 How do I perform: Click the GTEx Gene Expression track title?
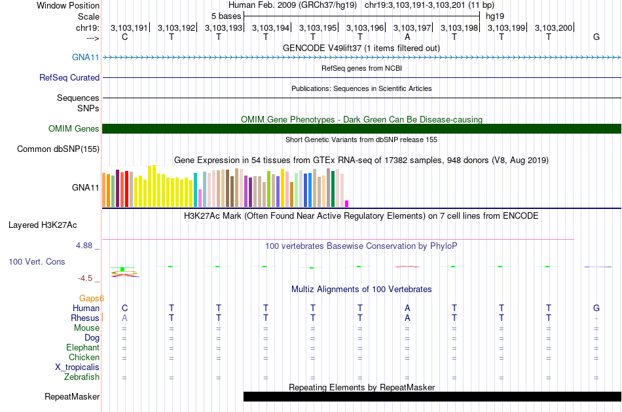pos(361,160)
